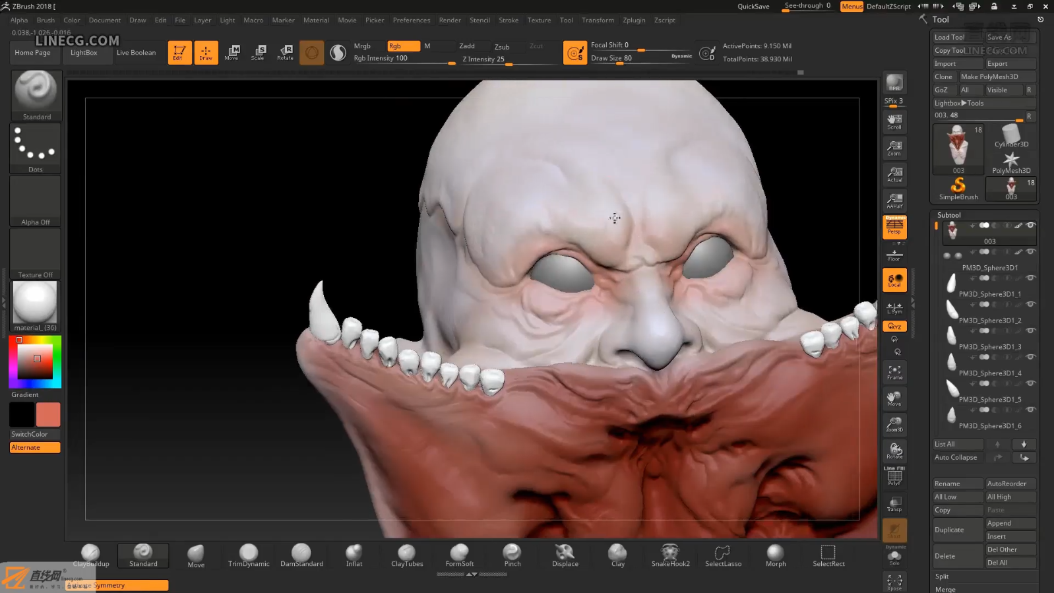The width and height of the screenshot is (1054, 593).
Task: Open the Texture Off picker
Action: (36, 254)
